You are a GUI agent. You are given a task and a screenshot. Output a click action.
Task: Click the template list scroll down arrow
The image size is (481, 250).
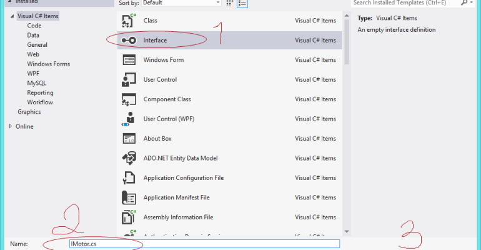coord(347,231)
